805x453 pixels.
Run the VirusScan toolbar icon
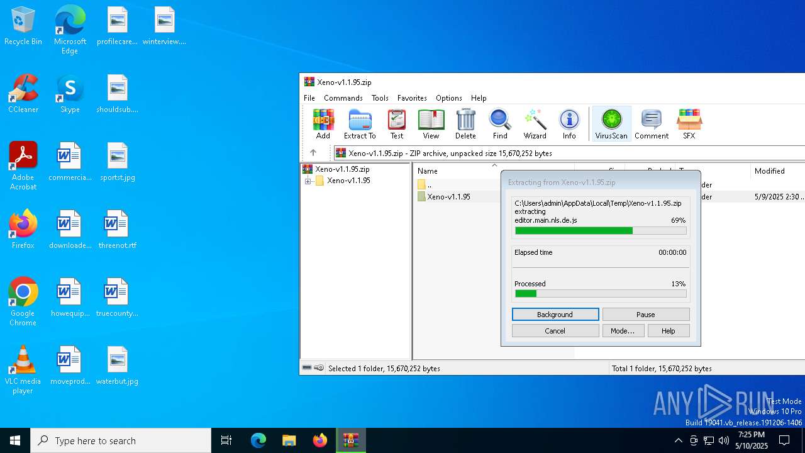611,123
